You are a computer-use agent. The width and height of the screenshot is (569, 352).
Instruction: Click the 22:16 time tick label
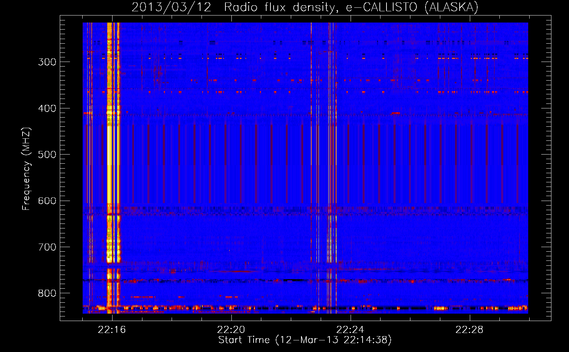[x=112, y=330]
